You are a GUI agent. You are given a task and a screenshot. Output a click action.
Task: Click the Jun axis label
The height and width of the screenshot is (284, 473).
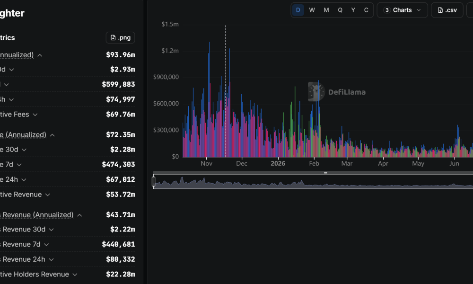[454, 163]
